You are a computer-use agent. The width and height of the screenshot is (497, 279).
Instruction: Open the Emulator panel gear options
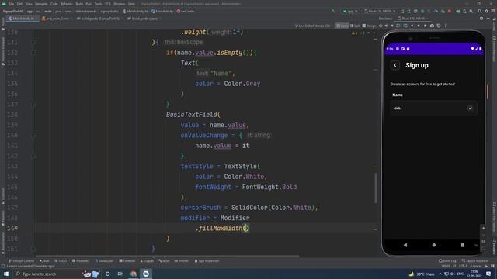(481, 19)
